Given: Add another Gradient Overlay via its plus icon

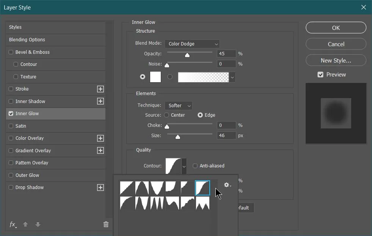Looking at the screenshot, I should pyautogui.click(x=100, y=150).
